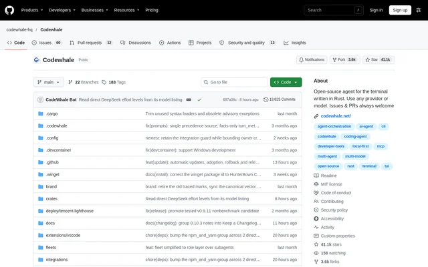Click the GitHub logo icon
428x267 pixels.
pos(9,10)
